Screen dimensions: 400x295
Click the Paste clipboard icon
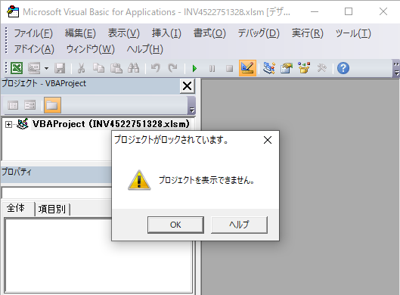tap(116, 68)
